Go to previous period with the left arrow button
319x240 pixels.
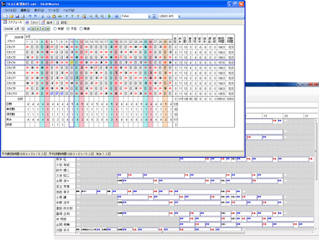(38, 29)
